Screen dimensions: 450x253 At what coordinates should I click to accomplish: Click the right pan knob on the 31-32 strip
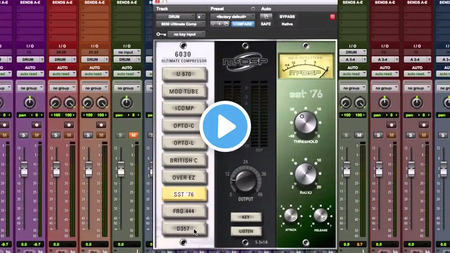click(102, 103)
